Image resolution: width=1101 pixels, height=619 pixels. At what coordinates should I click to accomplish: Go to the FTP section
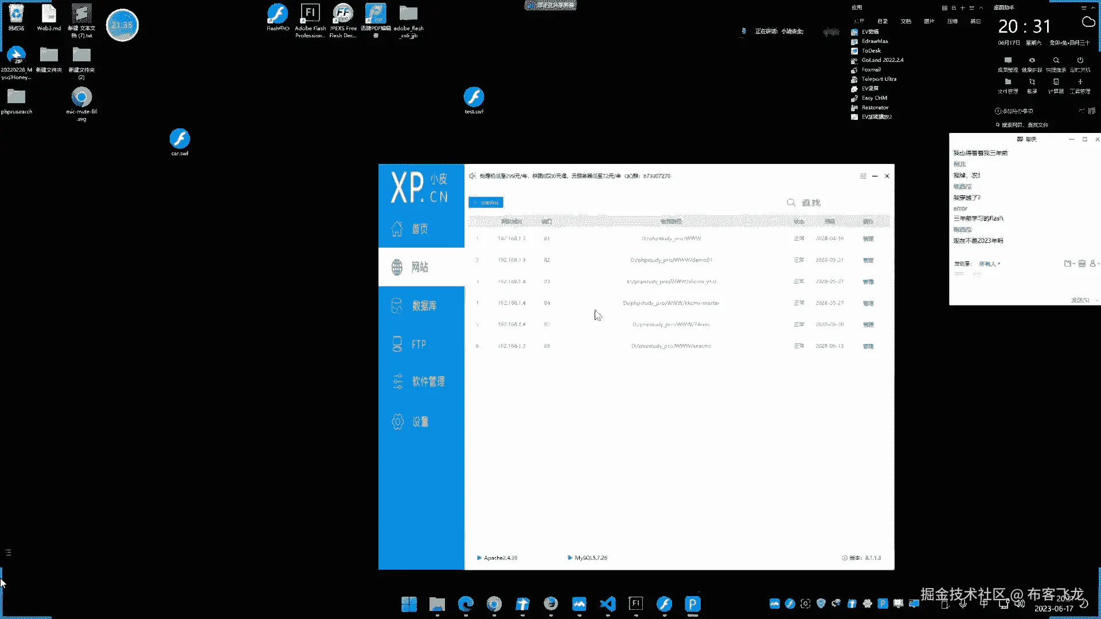[x=418, y=344]
